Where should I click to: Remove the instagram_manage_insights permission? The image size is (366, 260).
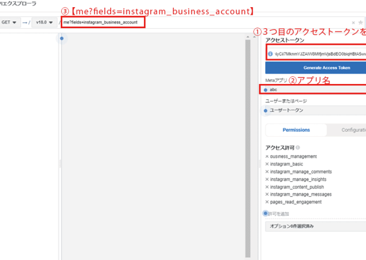point(267,179)
